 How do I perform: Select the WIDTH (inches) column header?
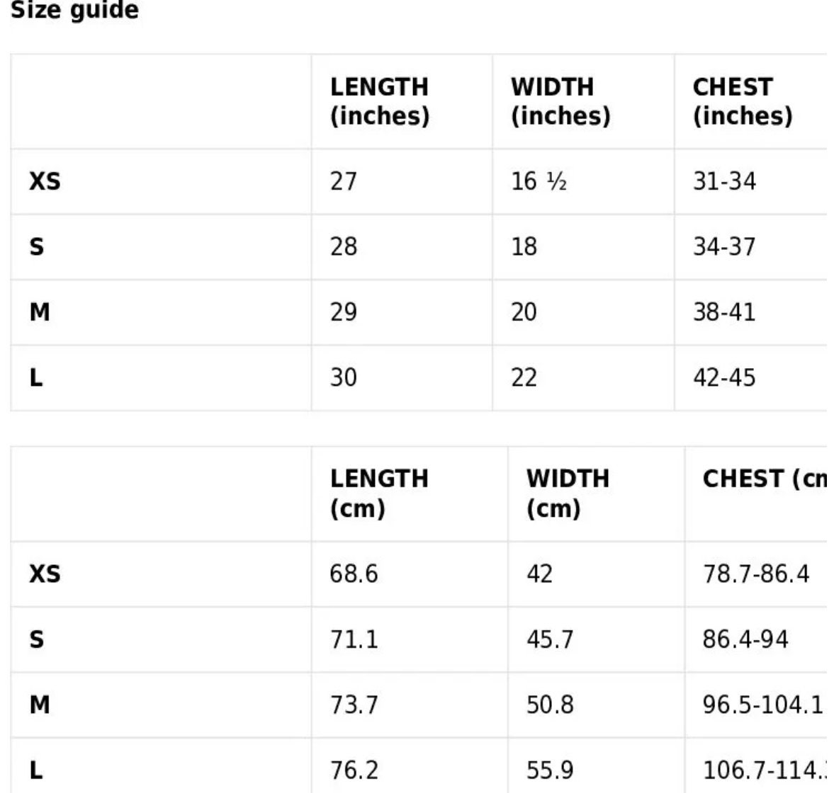click(560, 101)
